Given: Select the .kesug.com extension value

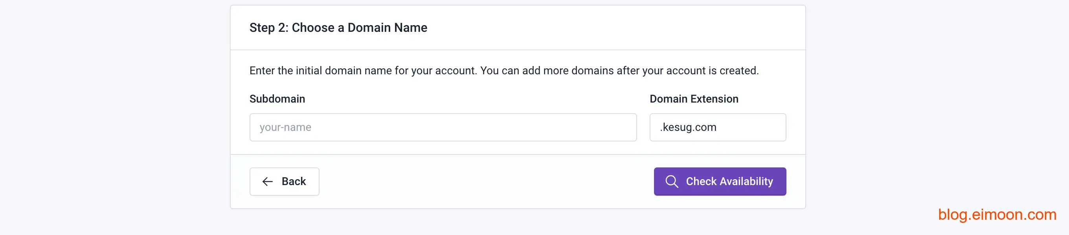Looking at the screenshot, I should pos(689,127).
